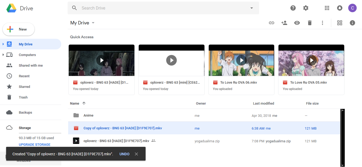Open the Settings gear menu
The height and width of the screenshot is (167, 362).
pyautogui.click(x=306, y=8)
